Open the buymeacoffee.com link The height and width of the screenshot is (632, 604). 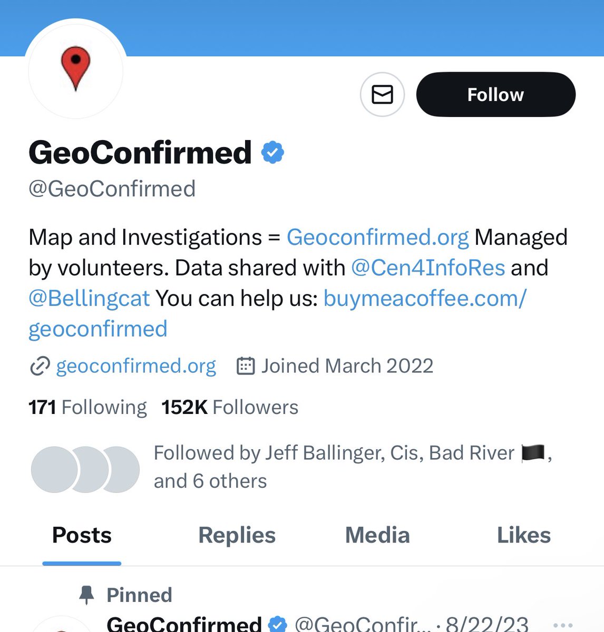tap(424, 299)
